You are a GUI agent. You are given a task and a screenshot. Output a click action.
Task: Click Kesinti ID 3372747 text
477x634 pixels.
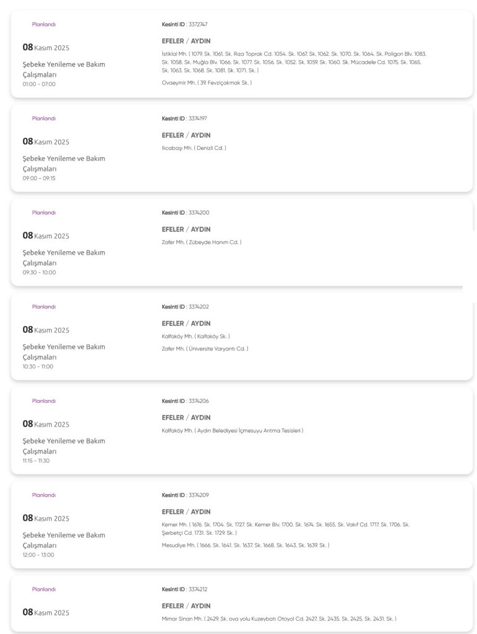coord(184,25)
